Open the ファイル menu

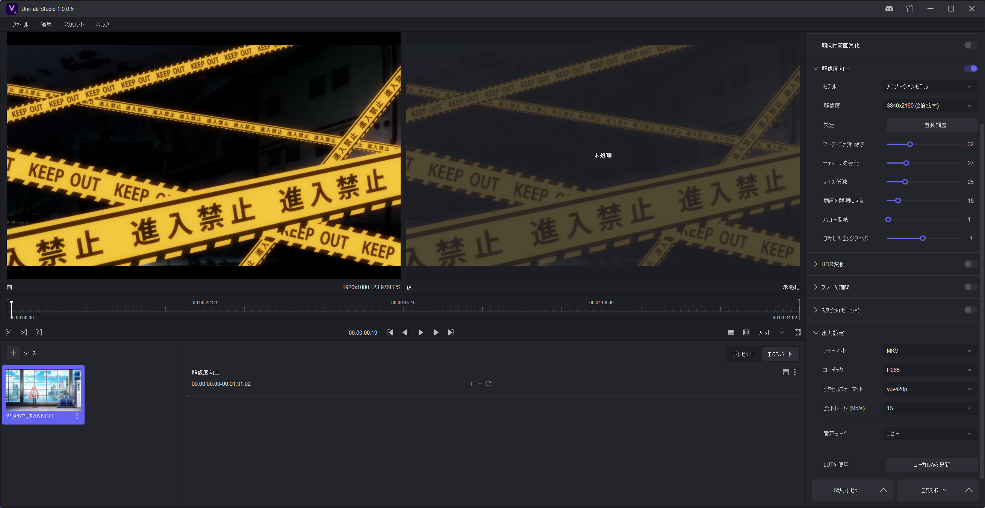(x=20, y=24)
